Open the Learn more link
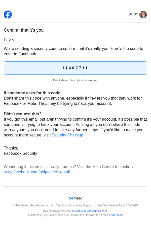 116,215
